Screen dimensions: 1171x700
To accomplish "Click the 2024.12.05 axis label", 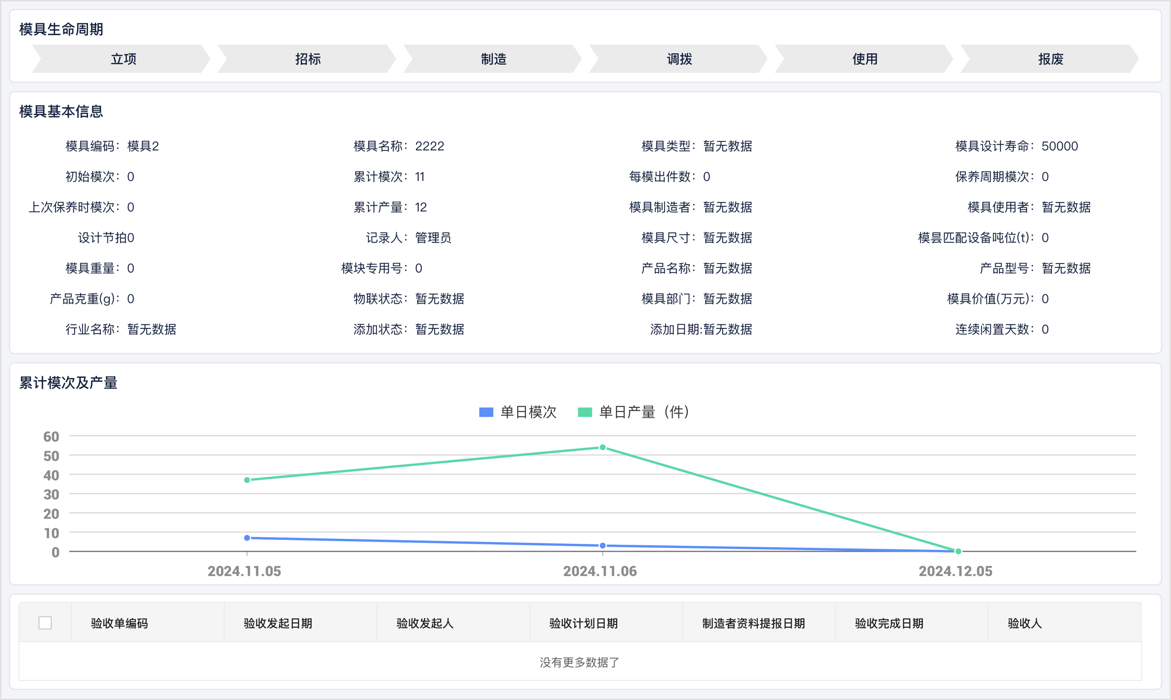I will coord(955,571).
